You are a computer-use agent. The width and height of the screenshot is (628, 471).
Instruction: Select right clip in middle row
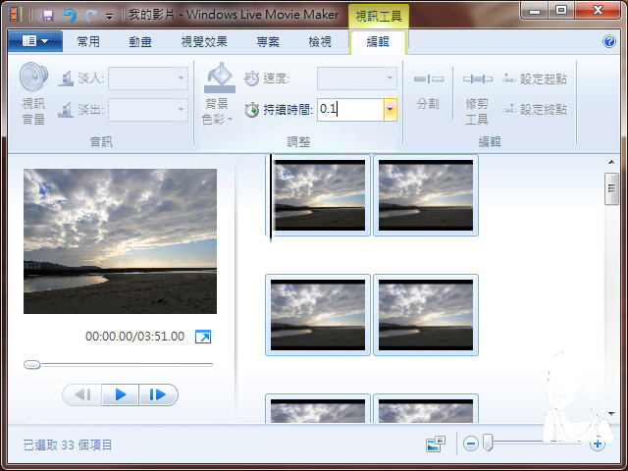click(426, 315)
